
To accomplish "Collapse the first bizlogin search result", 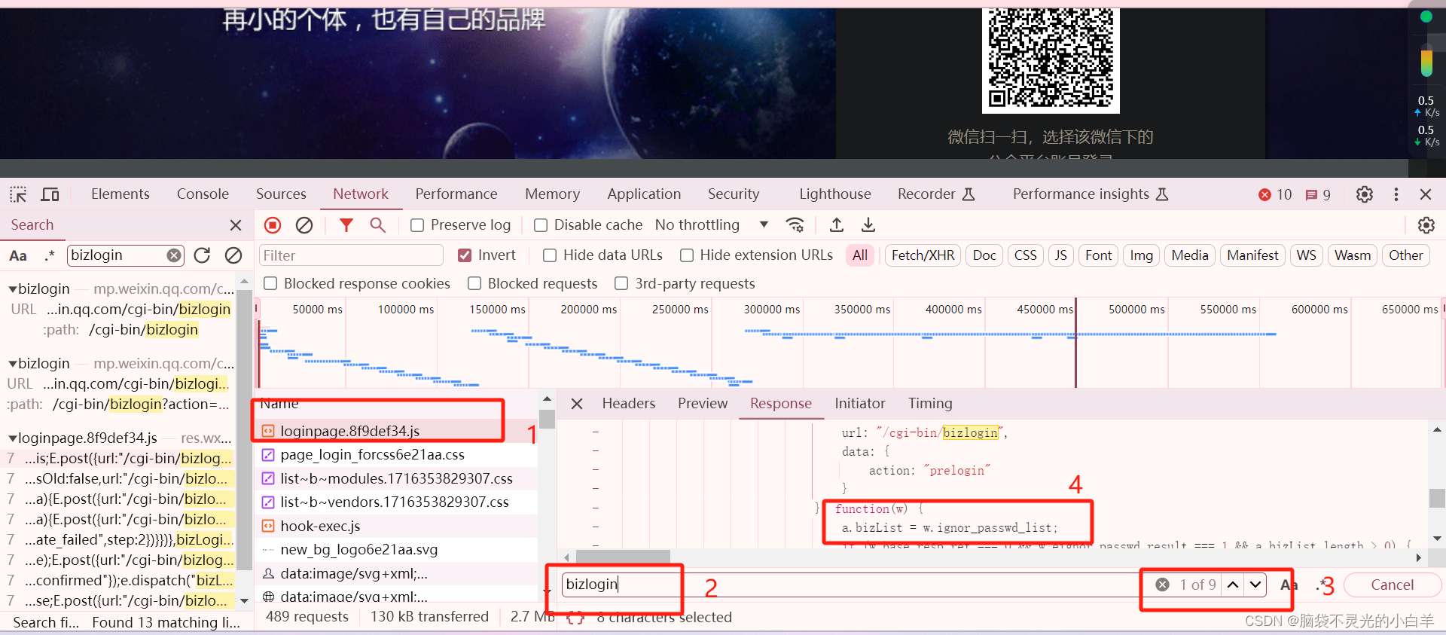I will (13, 288).
